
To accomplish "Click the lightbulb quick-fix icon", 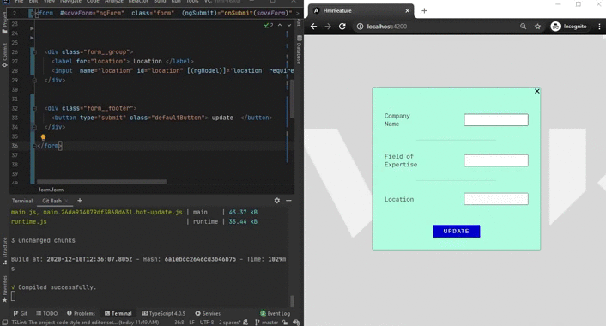I will tap(43, 137).
